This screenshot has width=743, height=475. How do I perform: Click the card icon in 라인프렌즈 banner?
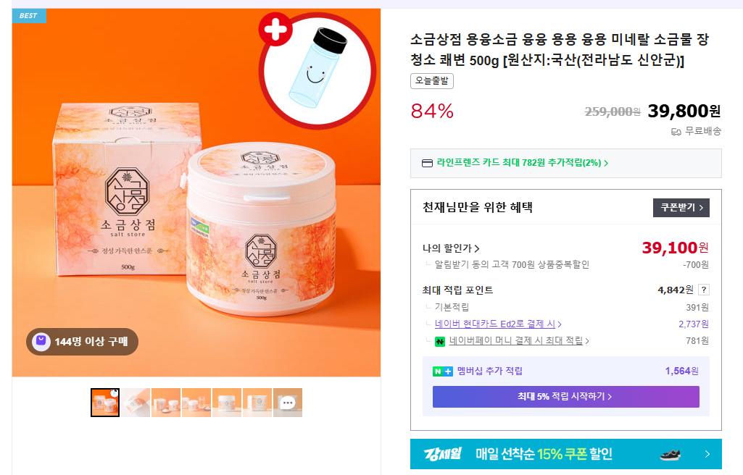427,163
